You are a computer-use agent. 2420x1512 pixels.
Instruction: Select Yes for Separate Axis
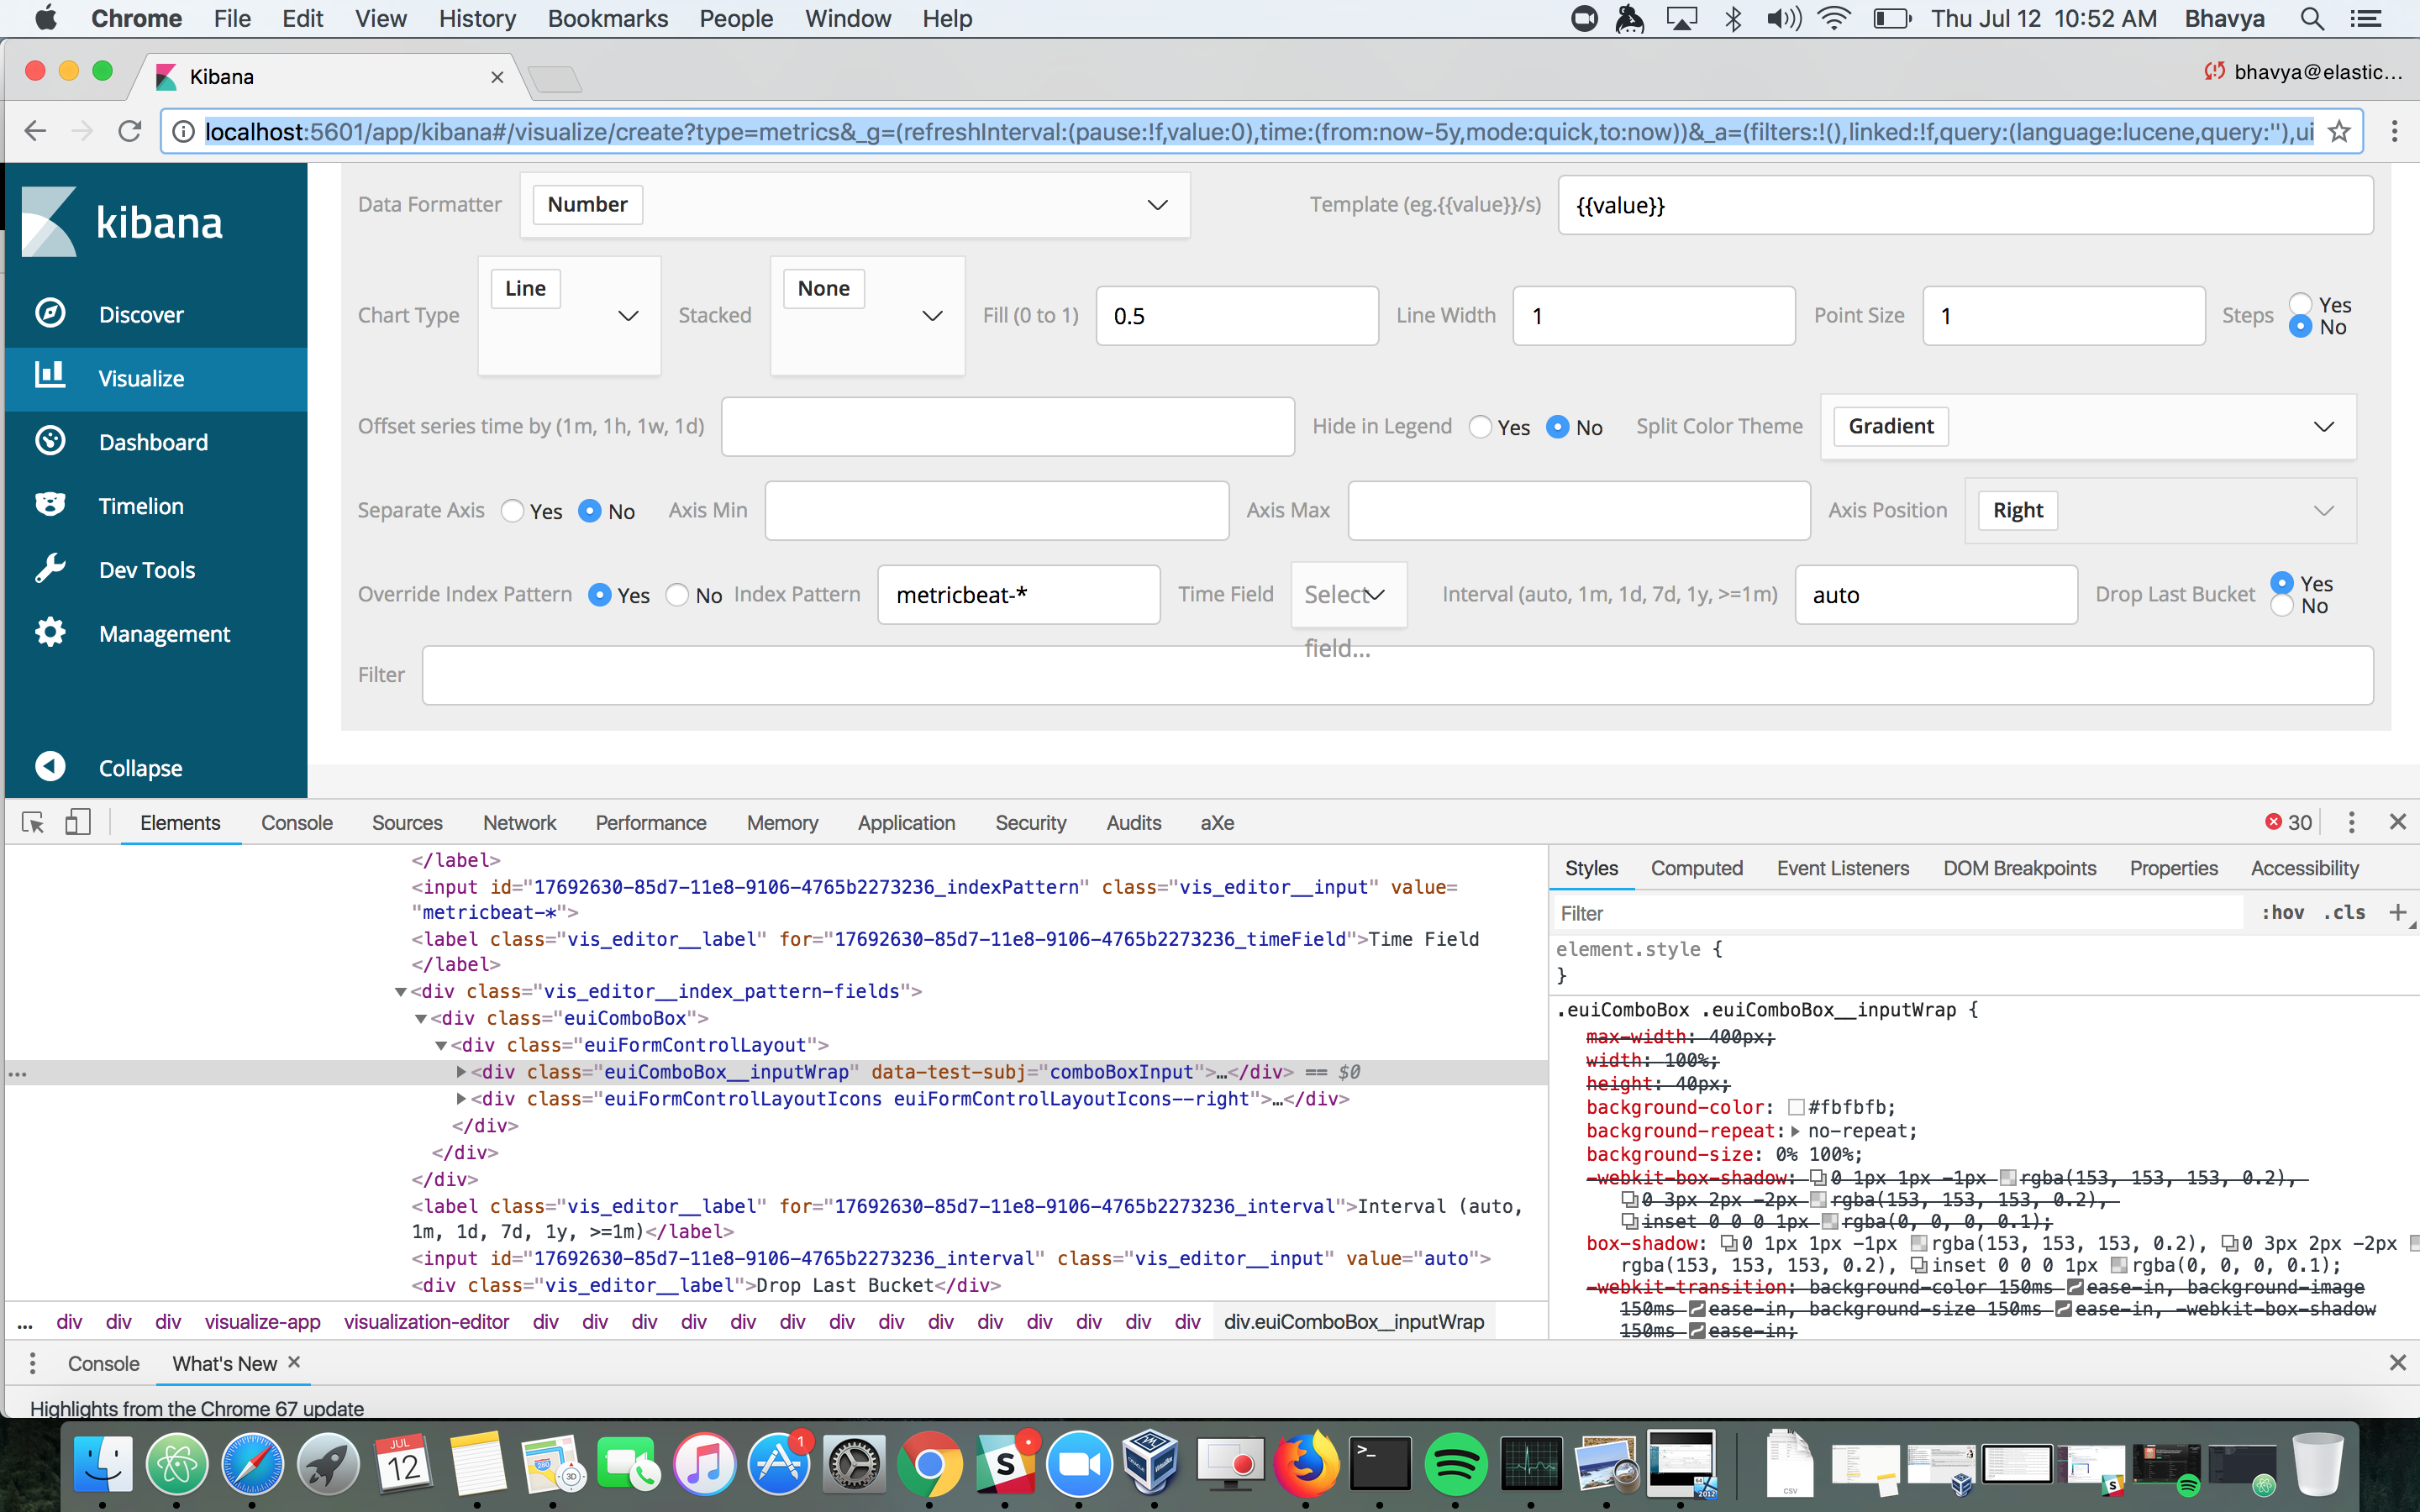(511, 511)
